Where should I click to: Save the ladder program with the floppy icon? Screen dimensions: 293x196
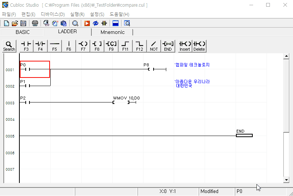point(23,23)
